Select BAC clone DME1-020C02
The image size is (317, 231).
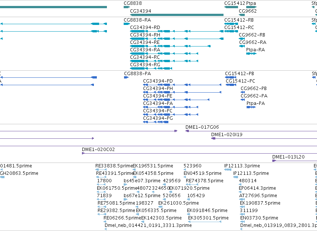tap(98, 150)
